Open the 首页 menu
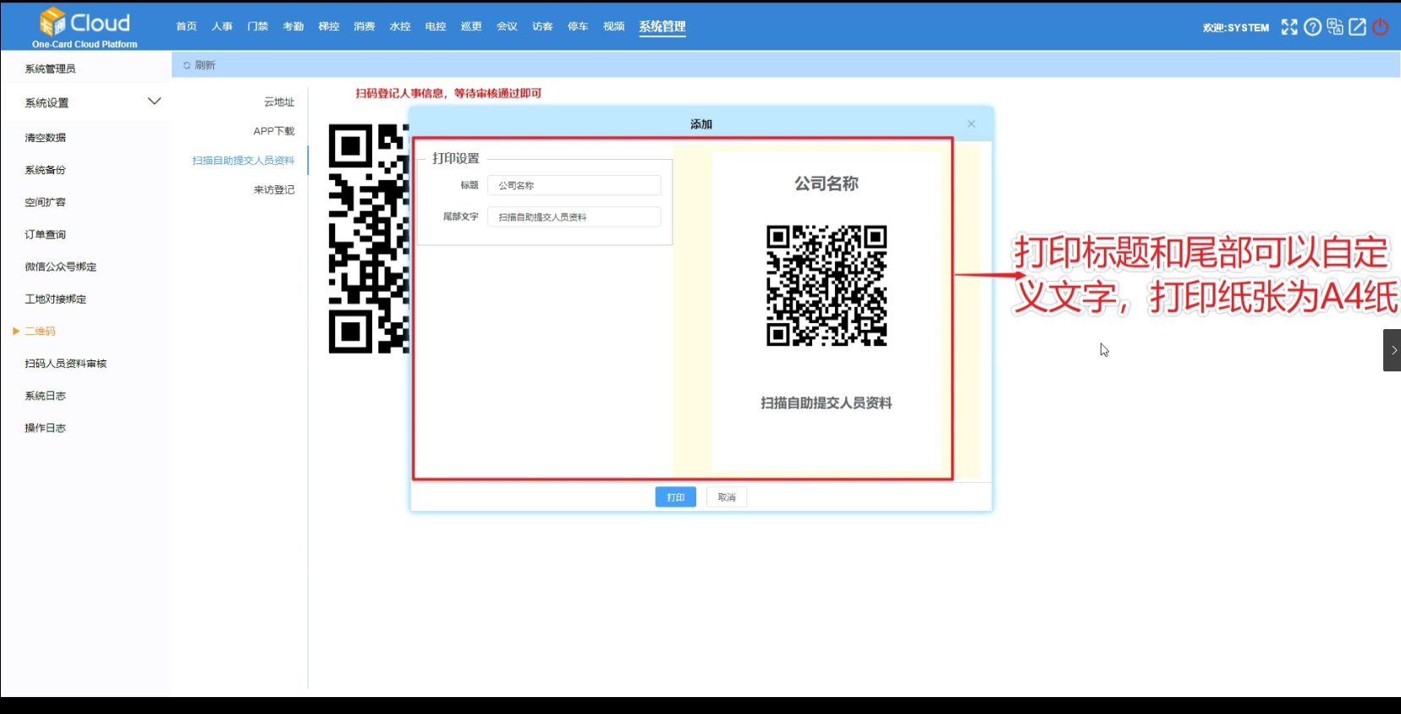The image size is (1401, 714). click(x=186, y=26)
